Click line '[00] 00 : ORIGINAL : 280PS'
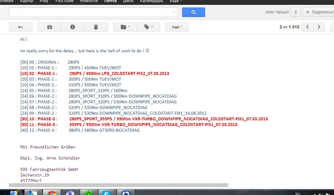This screenshot has height=195, width=334. (x=50, y=62)
